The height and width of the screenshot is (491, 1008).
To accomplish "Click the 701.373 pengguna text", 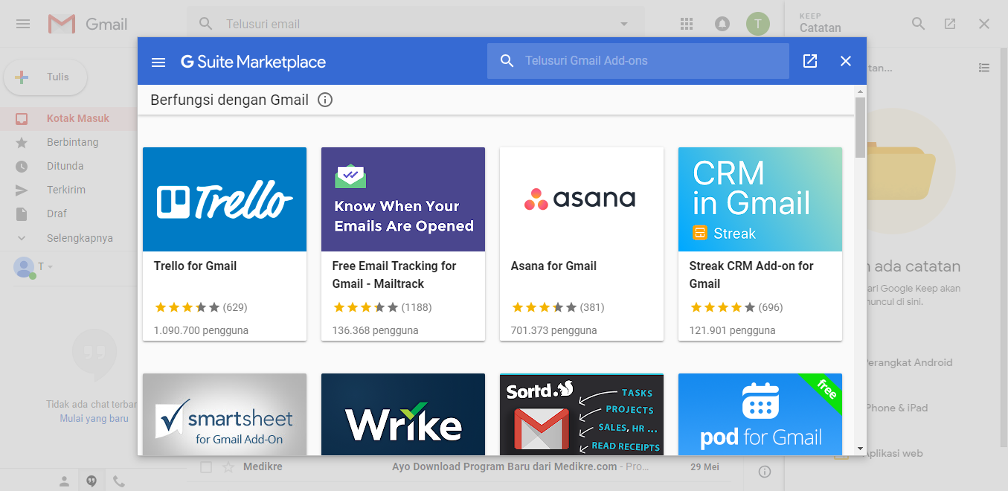I will coord(554,330).
